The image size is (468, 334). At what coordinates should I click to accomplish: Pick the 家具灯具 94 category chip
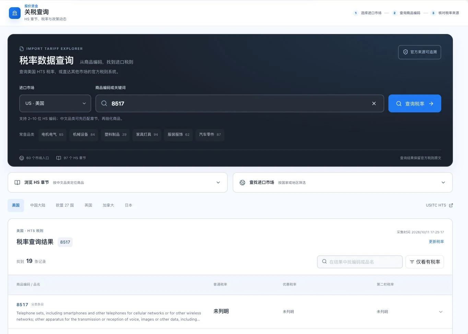(x=147, y=135)
